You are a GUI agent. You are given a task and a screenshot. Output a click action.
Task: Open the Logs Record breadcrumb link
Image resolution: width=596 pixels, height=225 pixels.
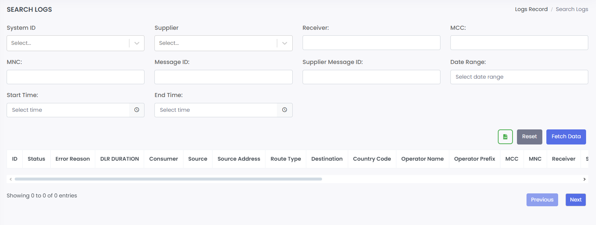click(531, 9)
